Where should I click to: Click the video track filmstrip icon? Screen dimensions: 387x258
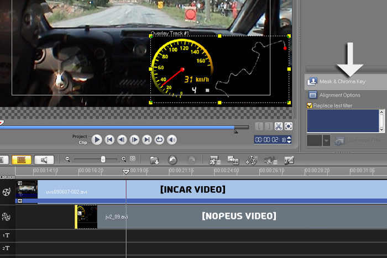point(7,192)
